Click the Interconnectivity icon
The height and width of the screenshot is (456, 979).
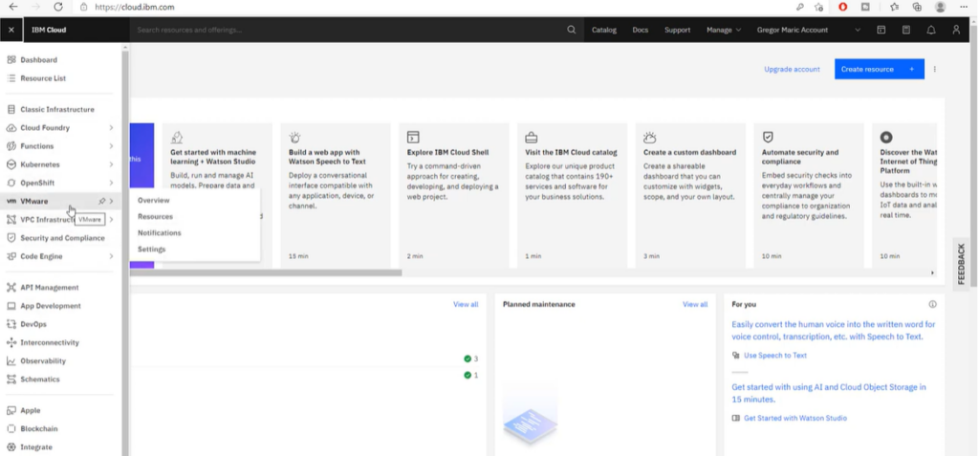11,342
